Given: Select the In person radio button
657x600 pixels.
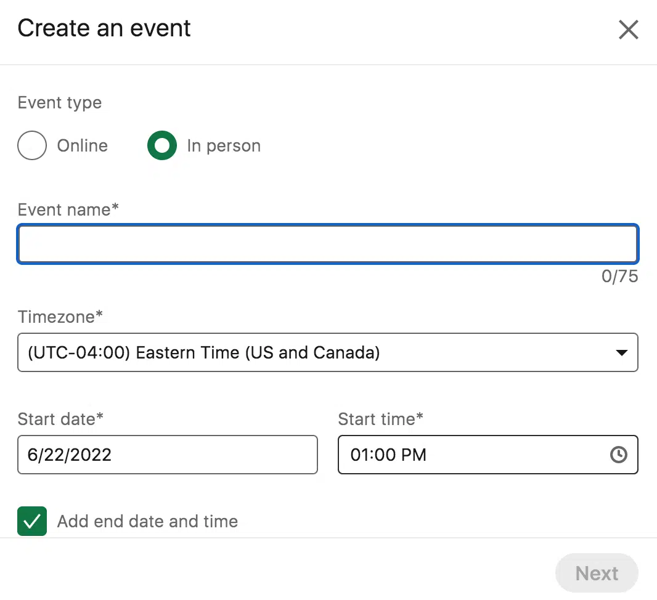Looking at the screenshot, I should click(x=162, y=146).
